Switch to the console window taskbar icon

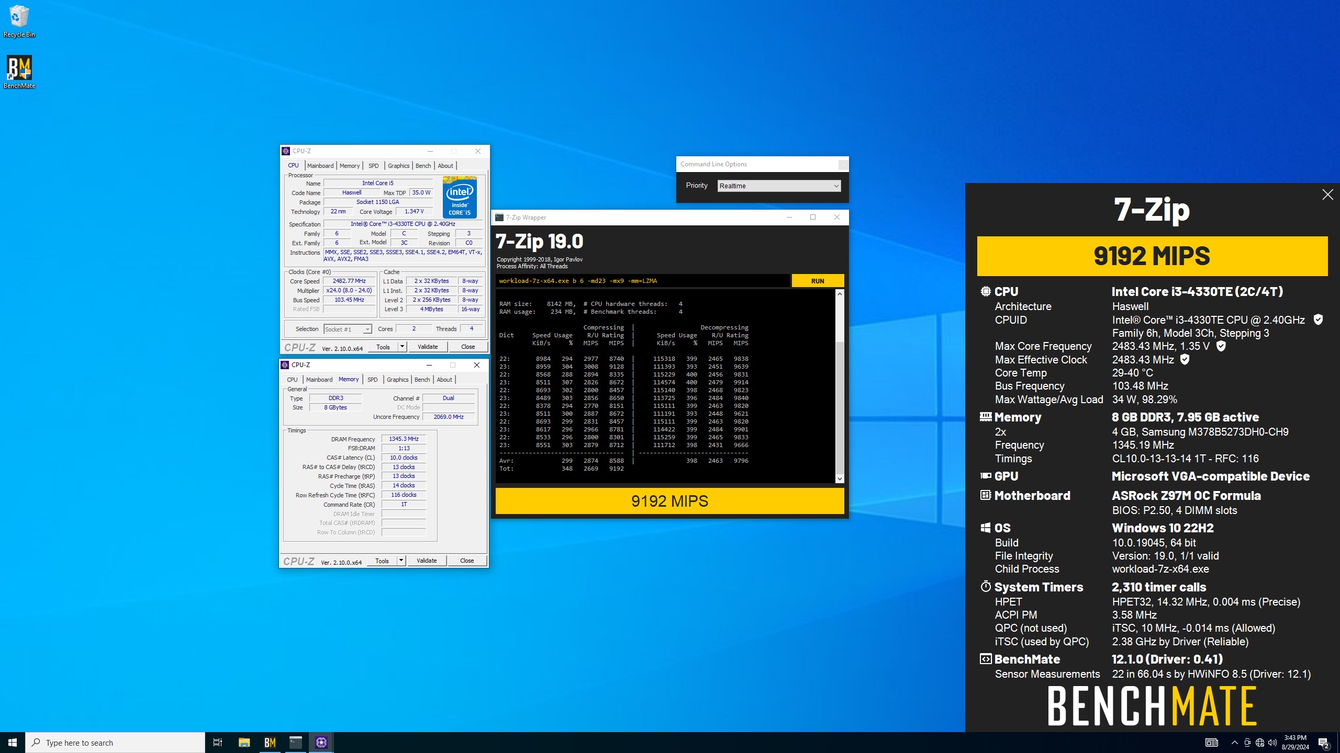pyautogui.click(x=296, y=743)
